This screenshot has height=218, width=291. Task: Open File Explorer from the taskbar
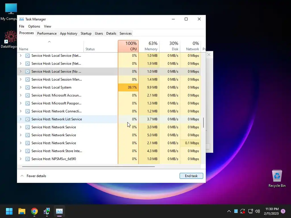(x=22, y=211)
